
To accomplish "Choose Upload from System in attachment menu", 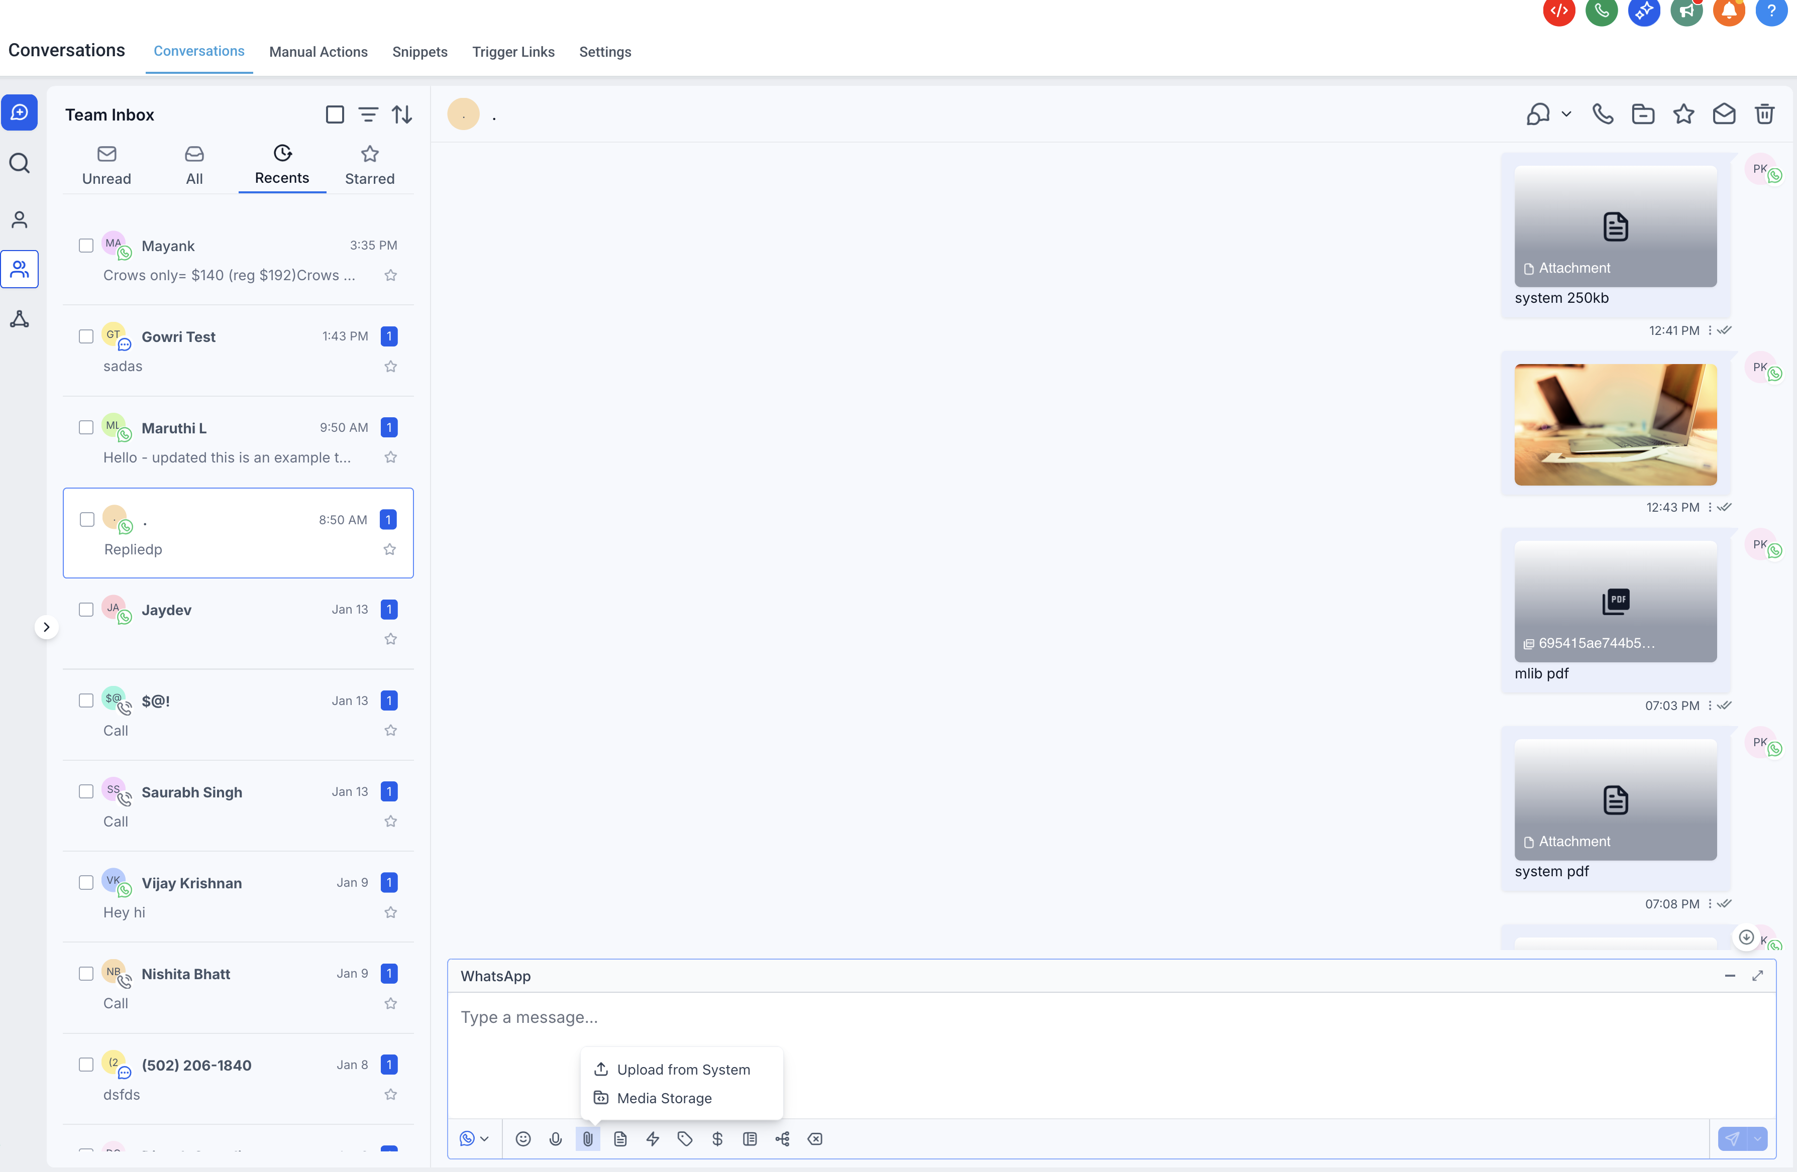I will pos(683,1070).
